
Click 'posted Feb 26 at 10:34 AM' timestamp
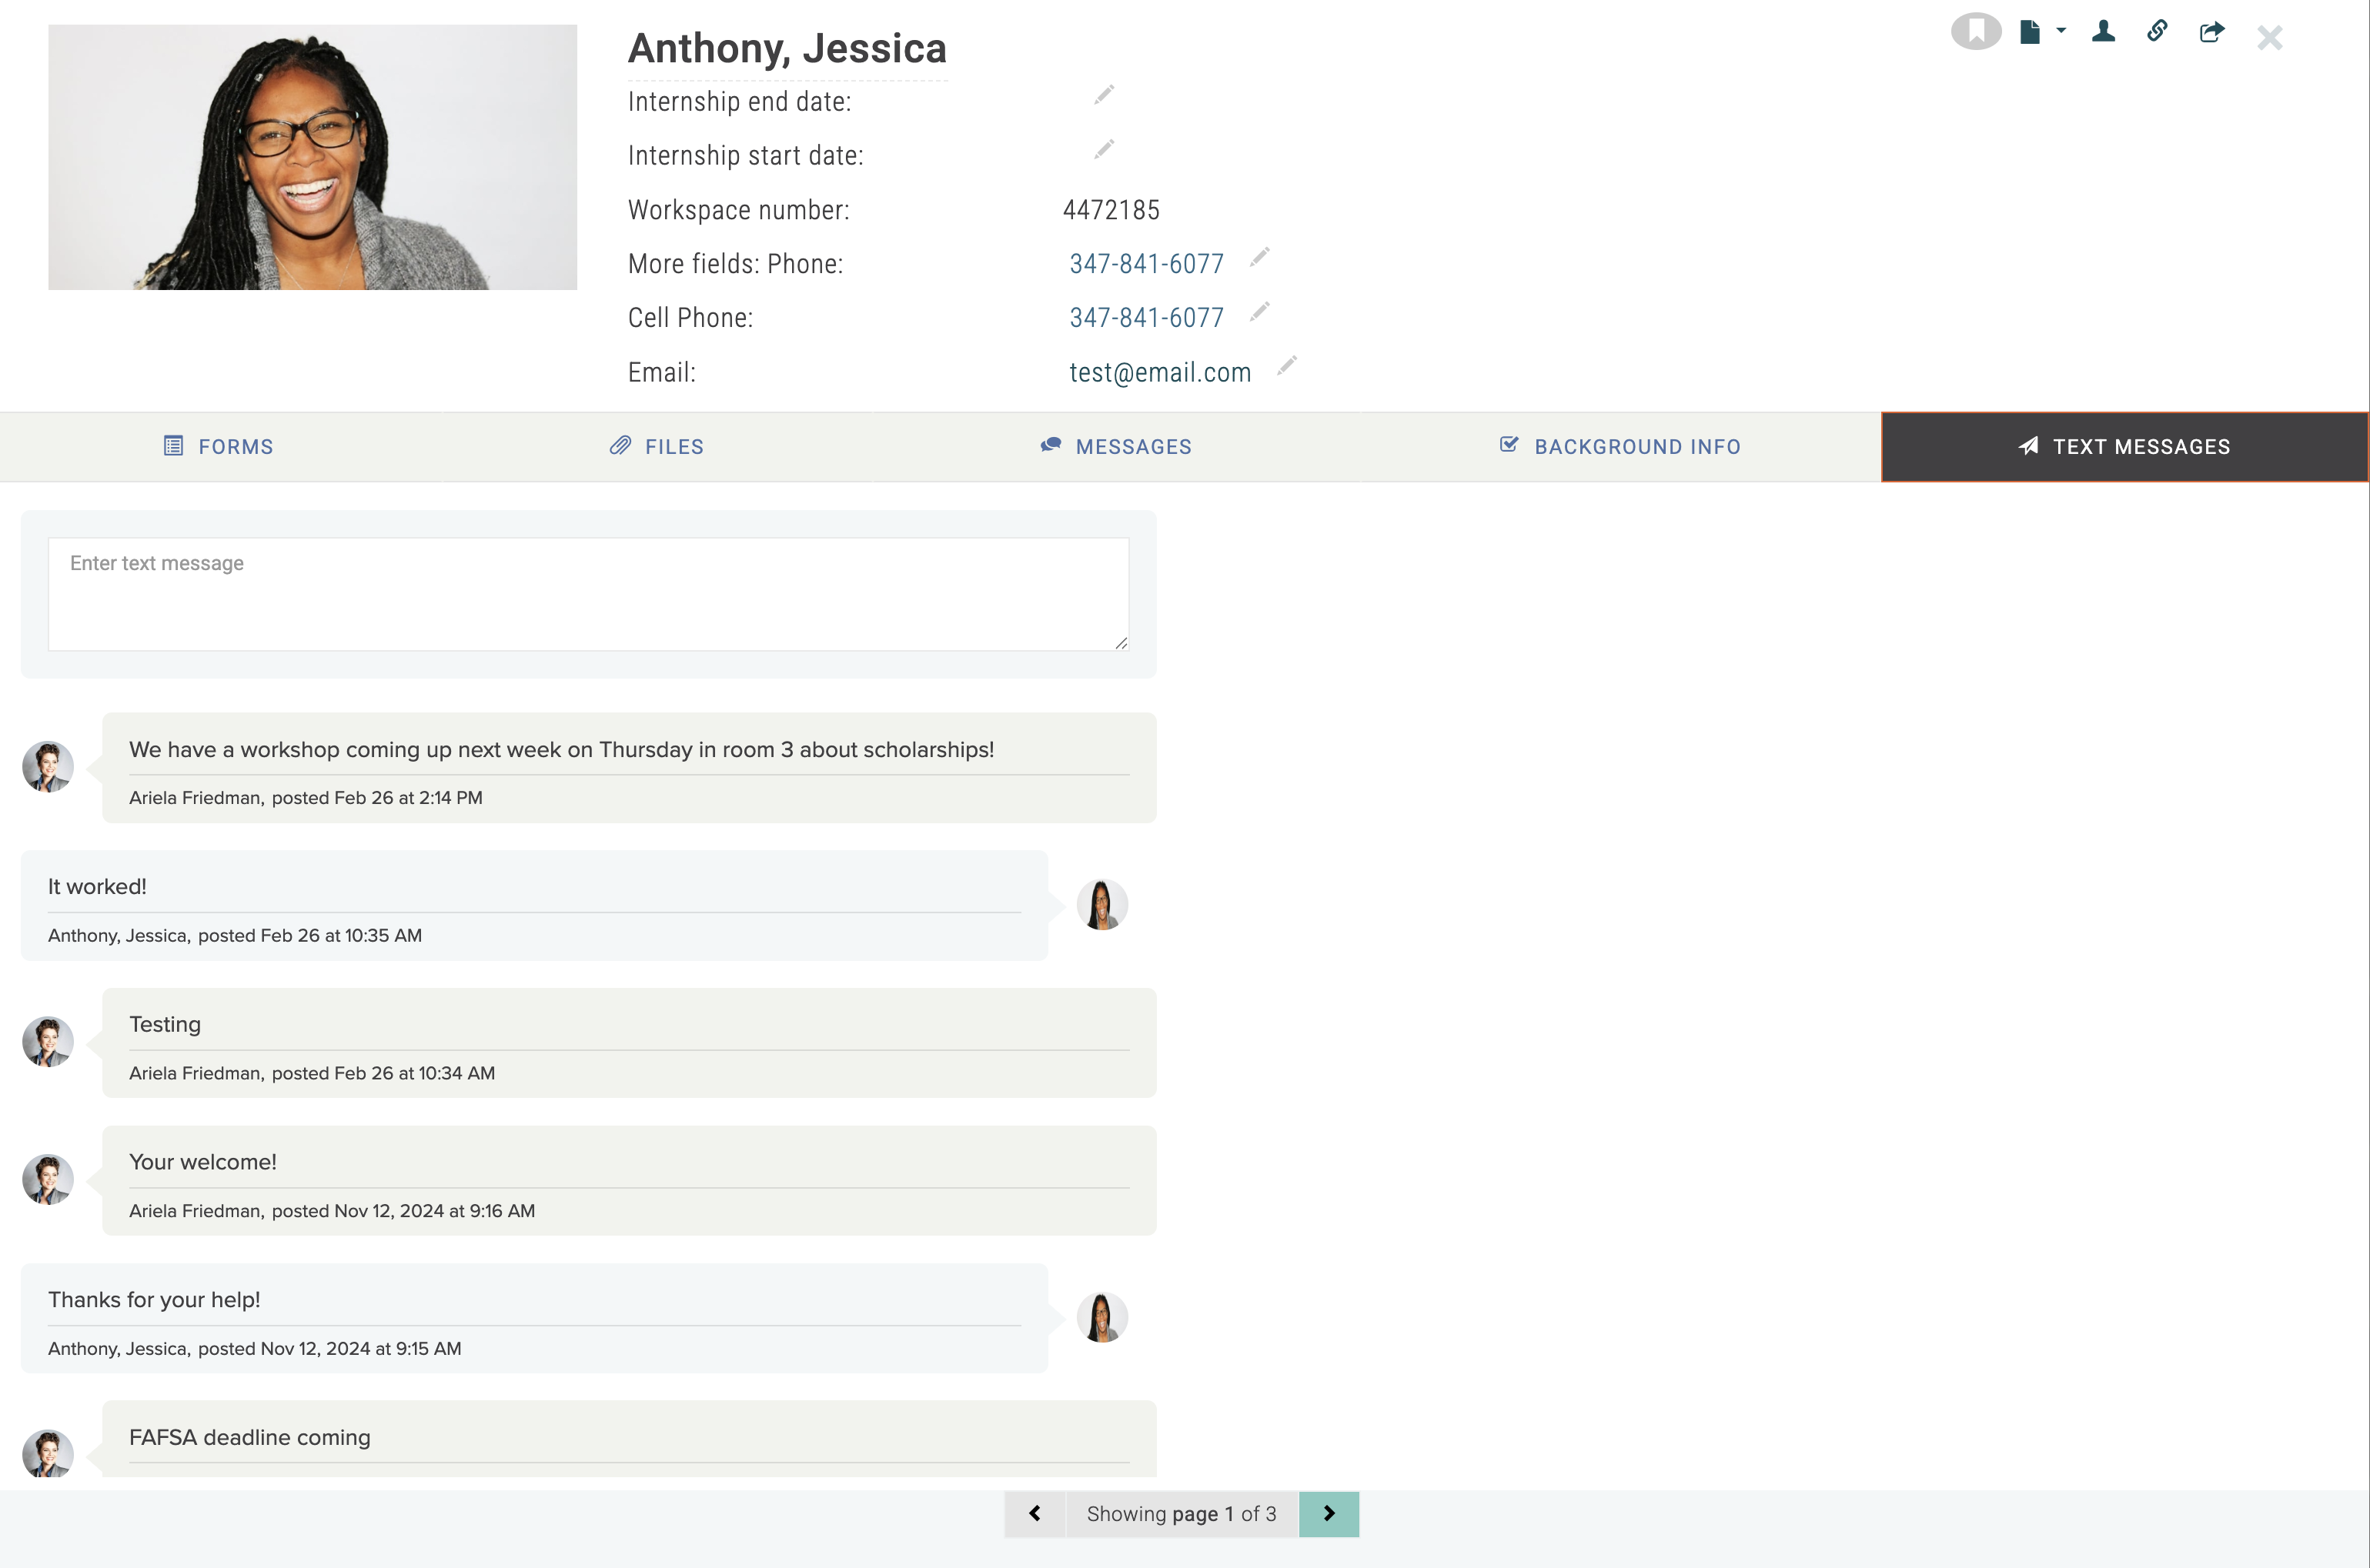click(x=383, y=1073)
